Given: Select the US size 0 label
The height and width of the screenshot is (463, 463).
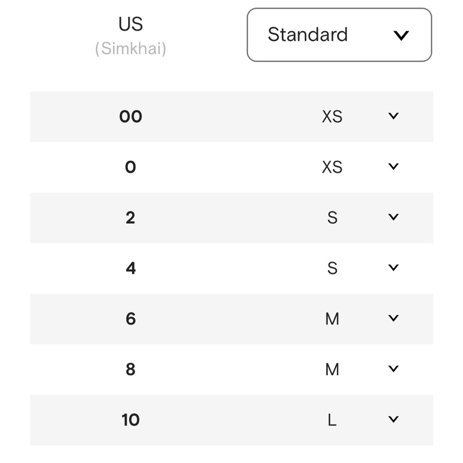Looking at the screenshot, I should click(131, 167).
